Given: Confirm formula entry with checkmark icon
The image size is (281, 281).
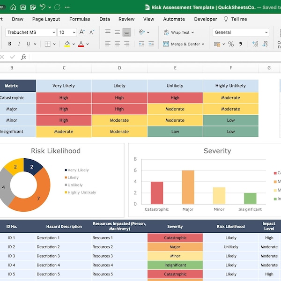Looking at the screenshot, I should 13,57.
